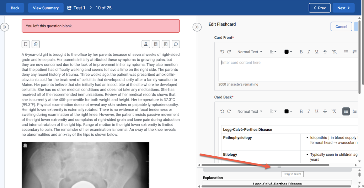Clear formatting in the Card Back toolbar

(334, 112)
